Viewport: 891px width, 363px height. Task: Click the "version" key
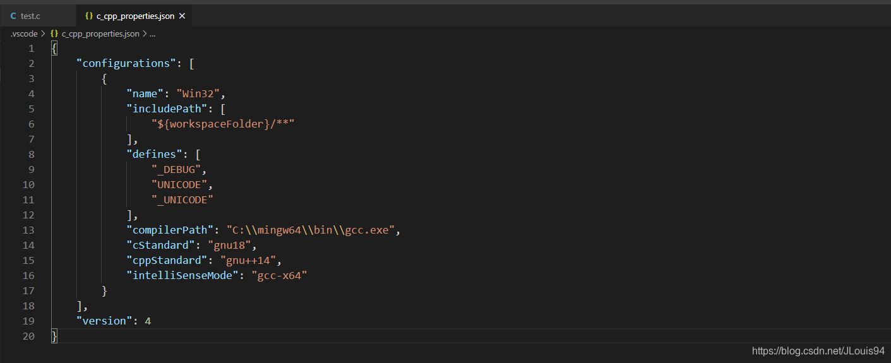[104, 321]
